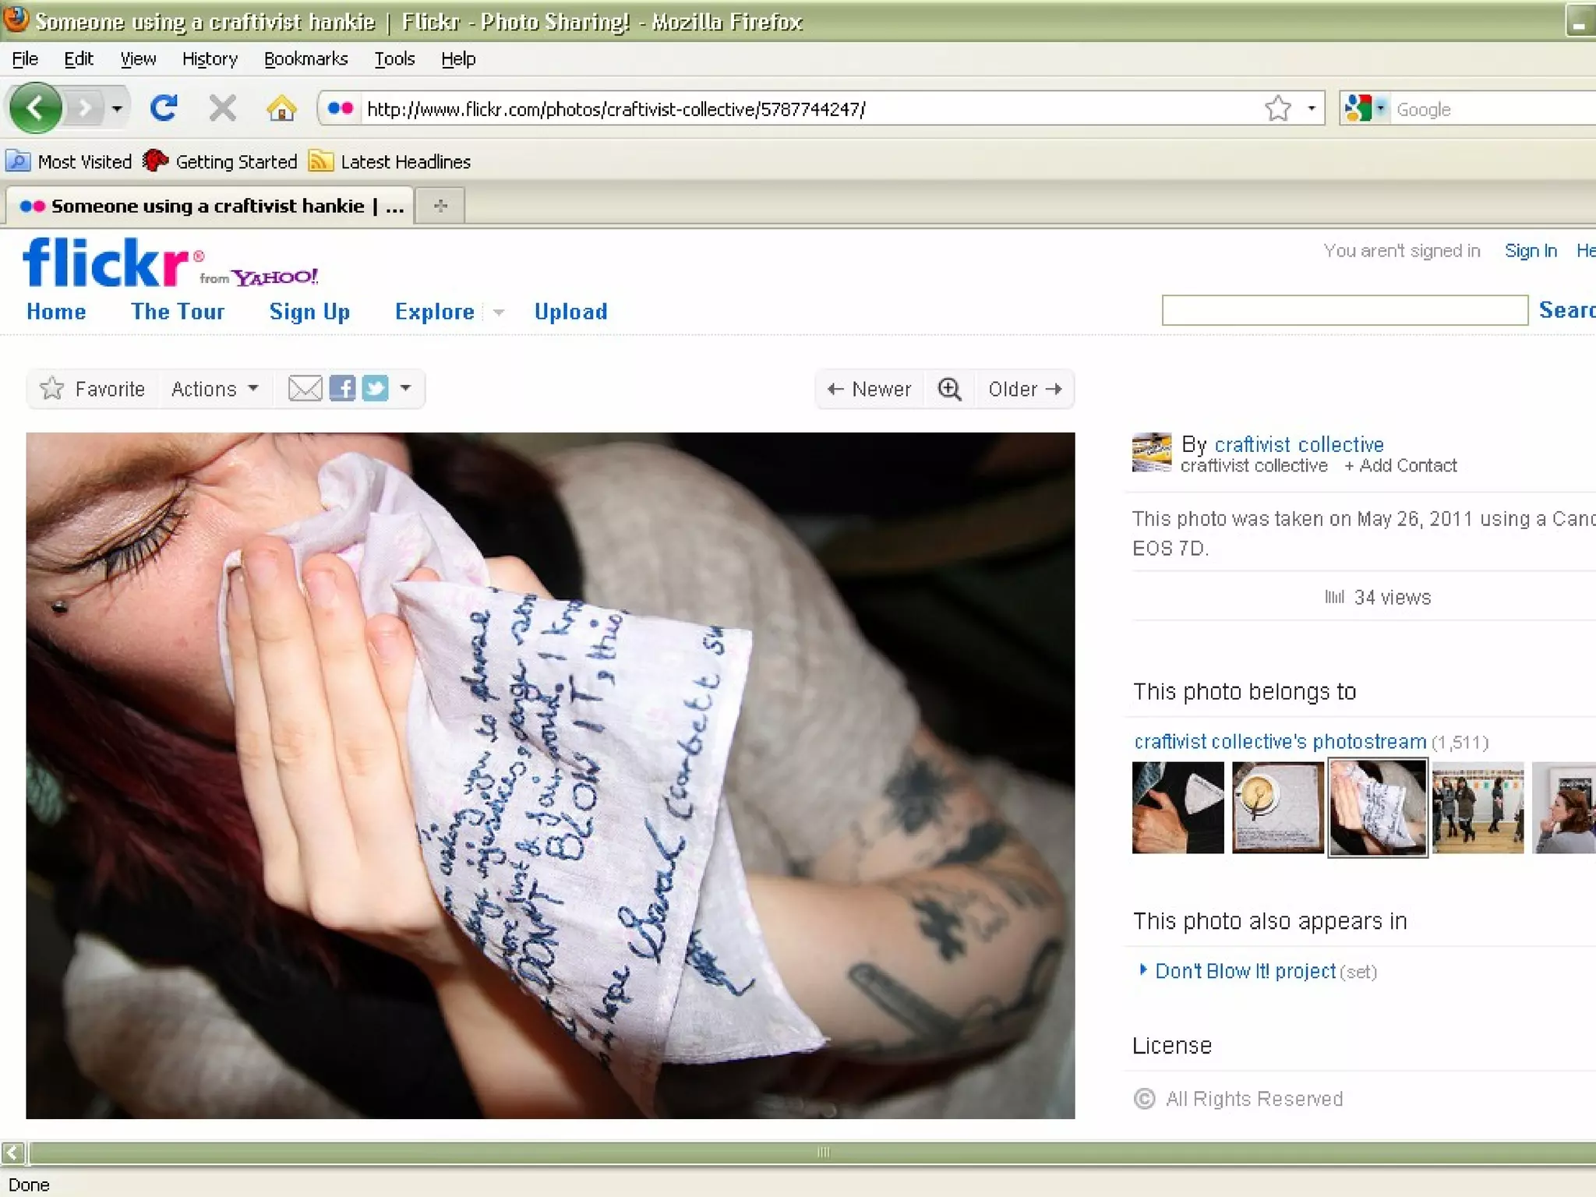Open a new tab with the plus button
This screenshot has height=1197, width=1596.
440,206
